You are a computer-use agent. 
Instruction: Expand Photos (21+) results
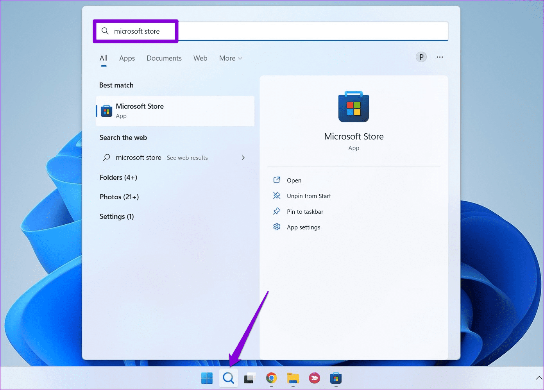click(x=119, y=197)
